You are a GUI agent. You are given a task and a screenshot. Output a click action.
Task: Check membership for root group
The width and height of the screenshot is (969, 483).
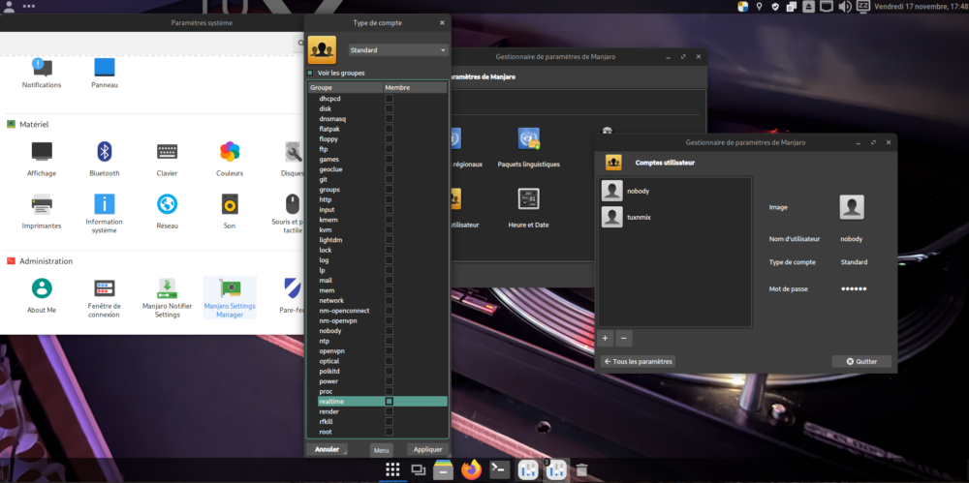[x=390, y=432]
